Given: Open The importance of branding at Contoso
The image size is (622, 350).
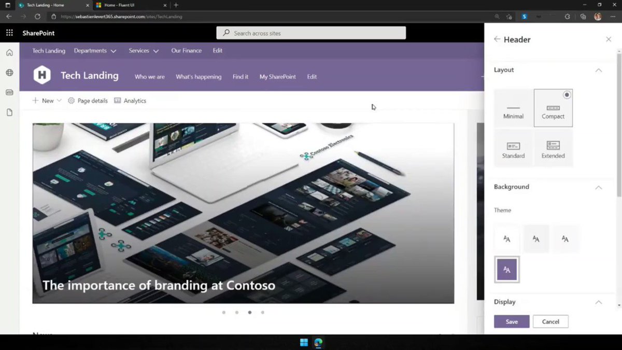Looking at the screenshot, I should [159, 285].
